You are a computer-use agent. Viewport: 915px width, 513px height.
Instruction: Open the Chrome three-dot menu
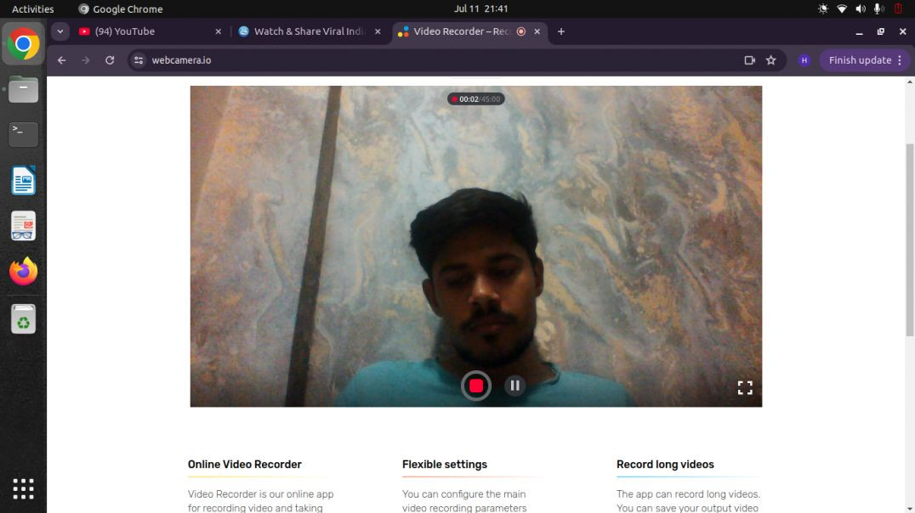[900, 60]
